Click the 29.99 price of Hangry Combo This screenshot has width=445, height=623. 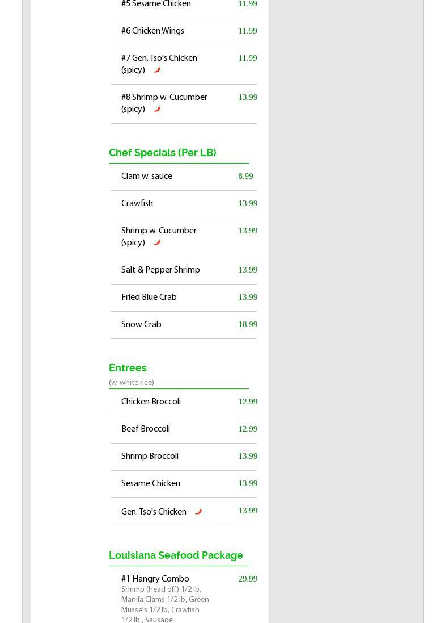click(248, 579)
